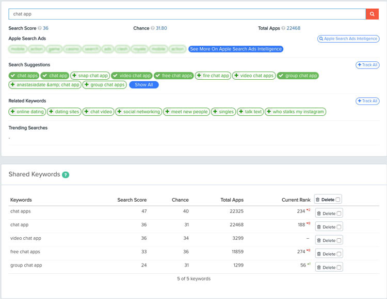Screen dimensions: 387x299
Task: Click the orange search magnifier button
Action: [372, 14]
